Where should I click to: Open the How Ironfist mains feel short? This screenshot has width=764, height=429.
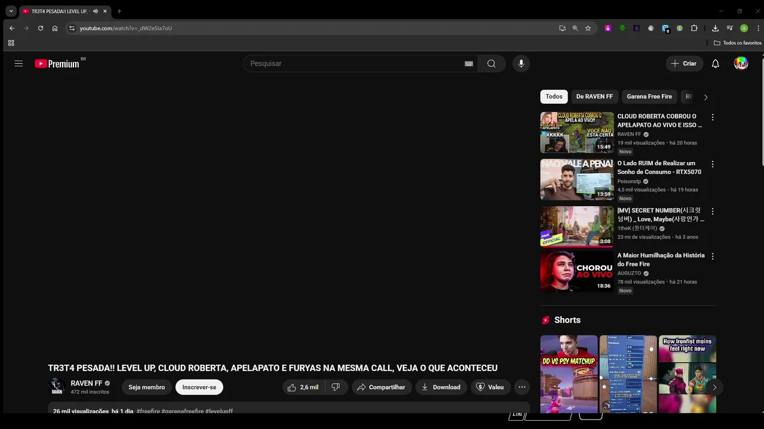[687, 374]
